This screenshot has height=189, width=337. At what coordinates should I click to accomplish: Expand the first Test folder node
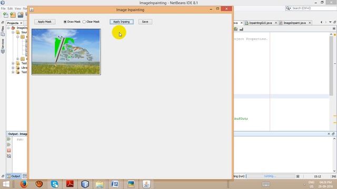tap(13, 63)
